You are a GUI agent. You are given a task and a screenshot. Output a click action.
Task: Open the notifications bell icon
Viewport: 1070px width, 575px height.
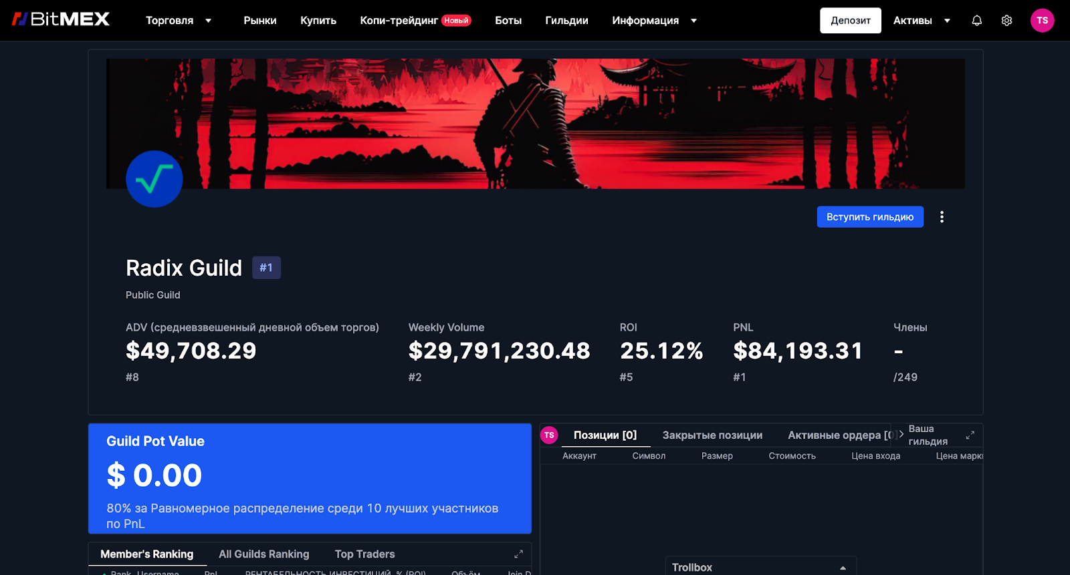(976, 21)
